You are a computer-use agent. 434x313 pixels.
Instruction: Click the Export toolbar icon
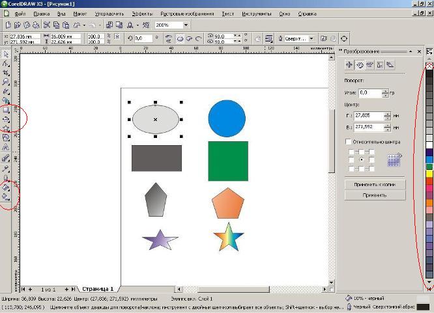point(119,25)
